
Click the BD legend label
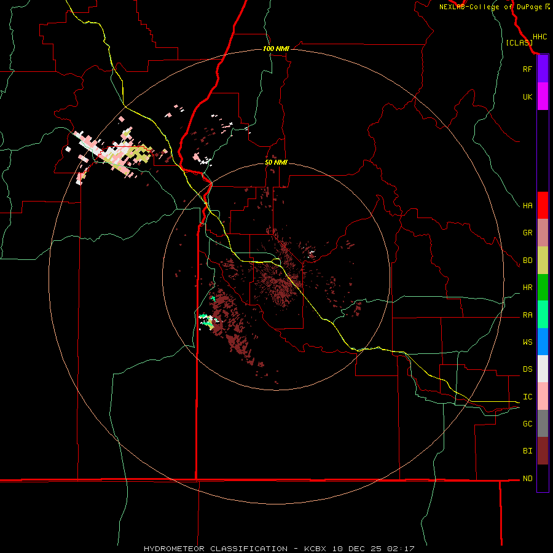coord(527,261)
